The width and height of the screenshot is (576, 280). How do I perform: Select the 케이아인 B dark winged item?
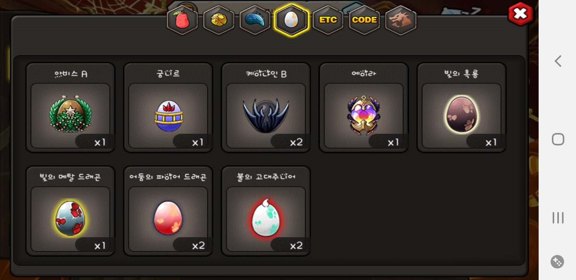(x=266, y=108)
